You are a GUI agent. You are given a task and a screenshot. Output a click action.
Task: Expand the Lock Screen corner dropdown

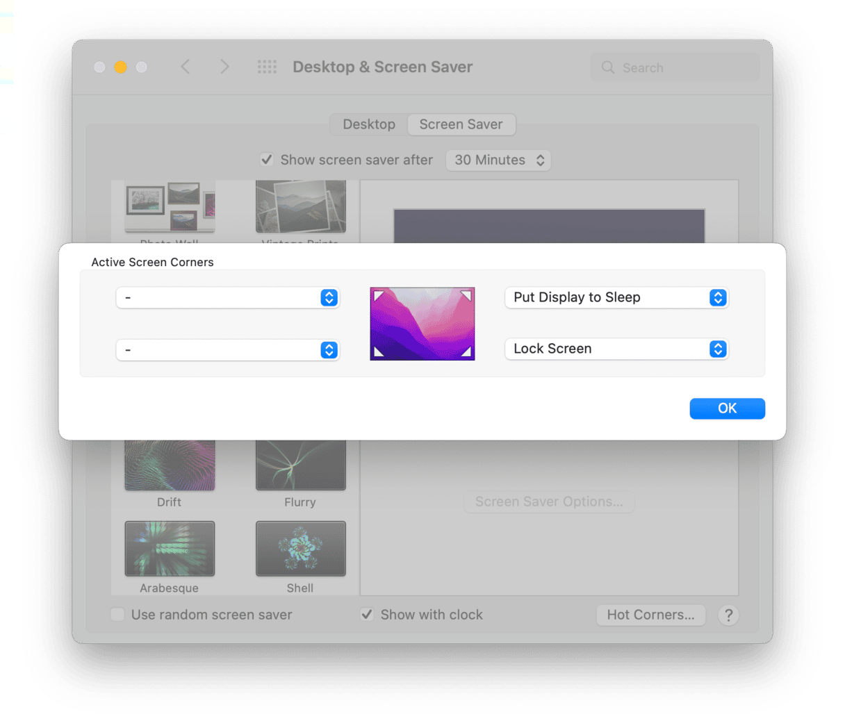[x=616, y=349]
